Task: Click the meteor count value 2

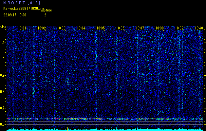Action: [x=45, y=15]
